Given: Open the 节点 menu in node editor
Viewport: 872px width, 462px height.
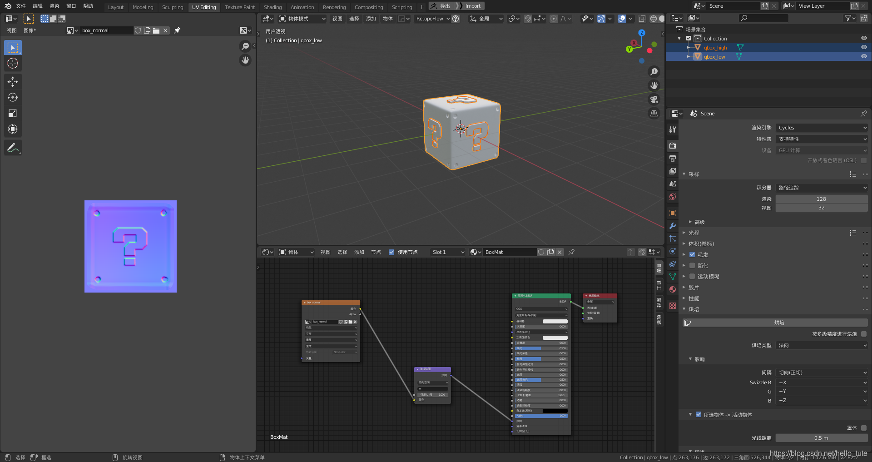Looking at the screenshot, I should coord(376,252).
